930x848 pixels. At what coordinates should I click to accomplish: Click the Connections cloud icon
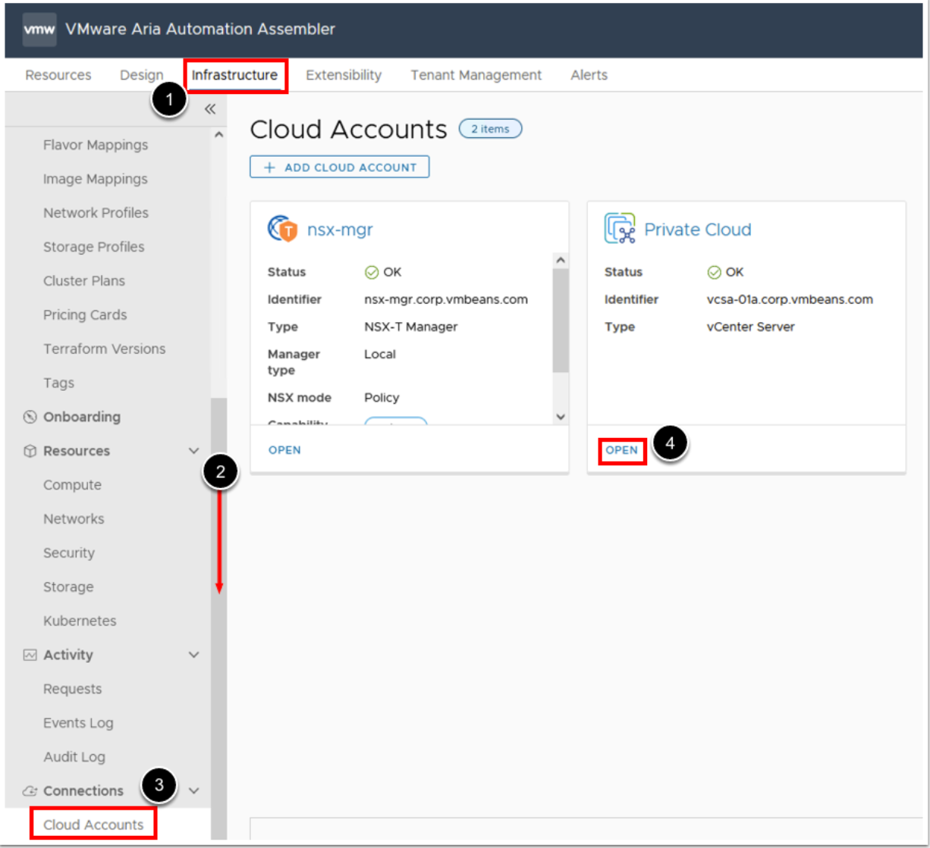point(30,791)
